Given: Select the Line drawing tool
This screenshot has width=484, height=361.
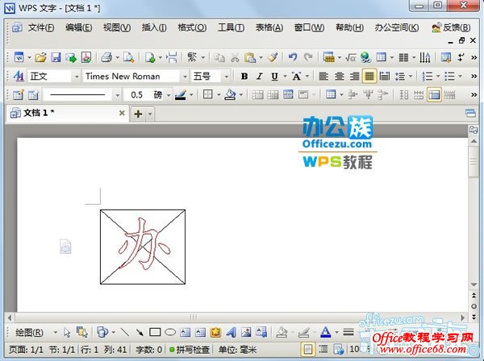Looking at the screenshot, I should [x=125, y=332].
